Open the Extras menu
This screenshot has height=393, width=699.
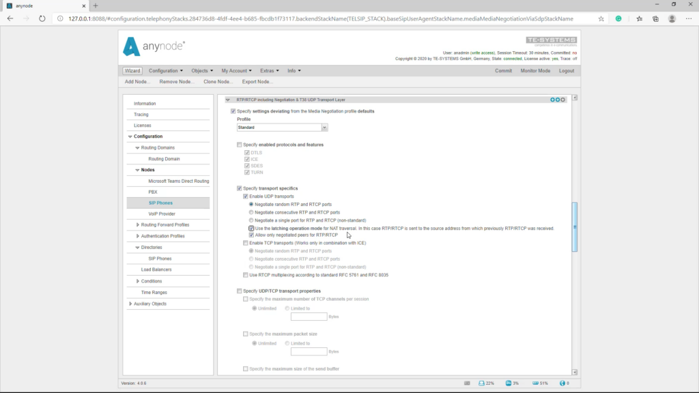point(269,71)
